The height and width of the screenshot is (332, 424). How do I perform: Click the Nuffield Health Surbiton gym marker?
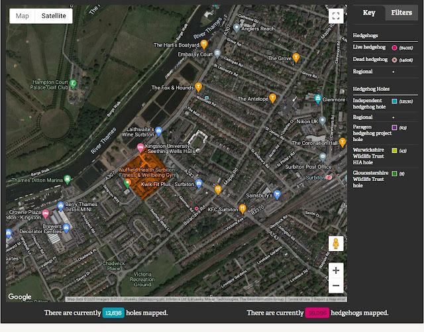[x=127, y=184]
